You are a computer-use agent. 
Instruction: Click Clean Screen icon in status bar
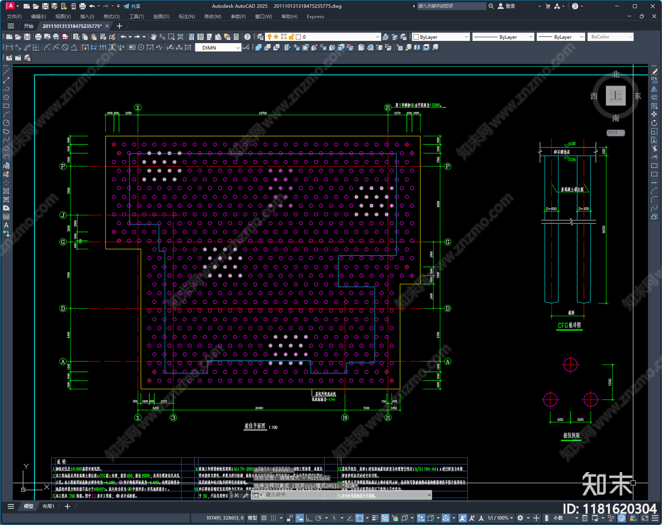(x=645, y=518)
